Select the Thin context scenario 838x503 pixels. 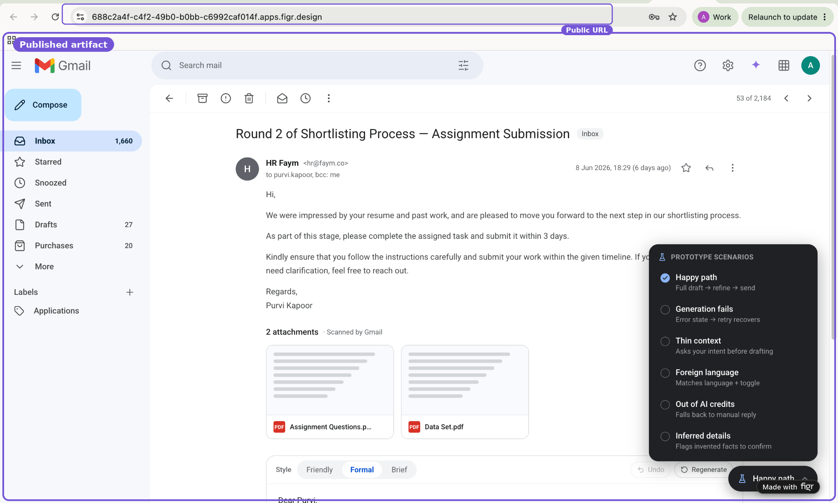tap(733, 346)
